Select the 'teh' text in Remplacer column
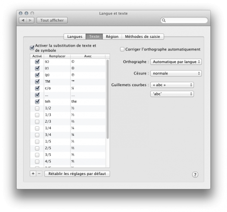 (x=48, y=101)
